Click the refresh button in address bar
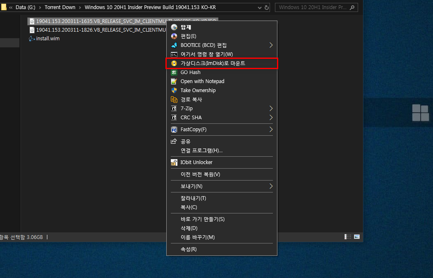Viewport: 433px width, 278px height. point(266,7)
